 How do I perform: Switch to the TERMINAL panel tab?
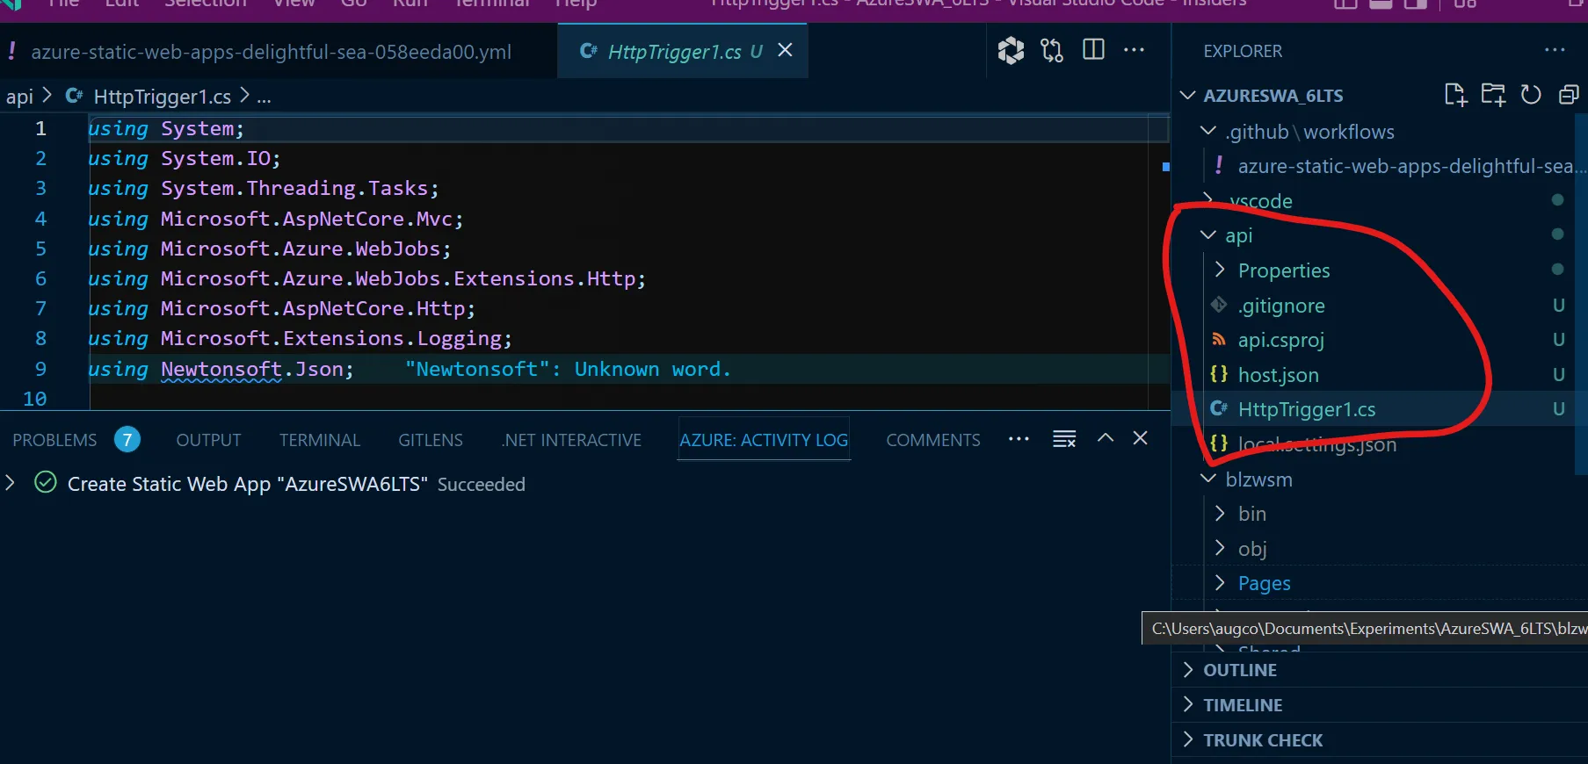[320, 440]
